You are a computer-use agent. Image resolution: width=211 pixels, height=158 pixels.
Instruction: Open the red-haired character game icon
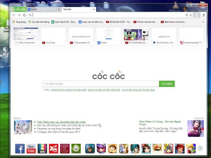[x=180, y=149]
